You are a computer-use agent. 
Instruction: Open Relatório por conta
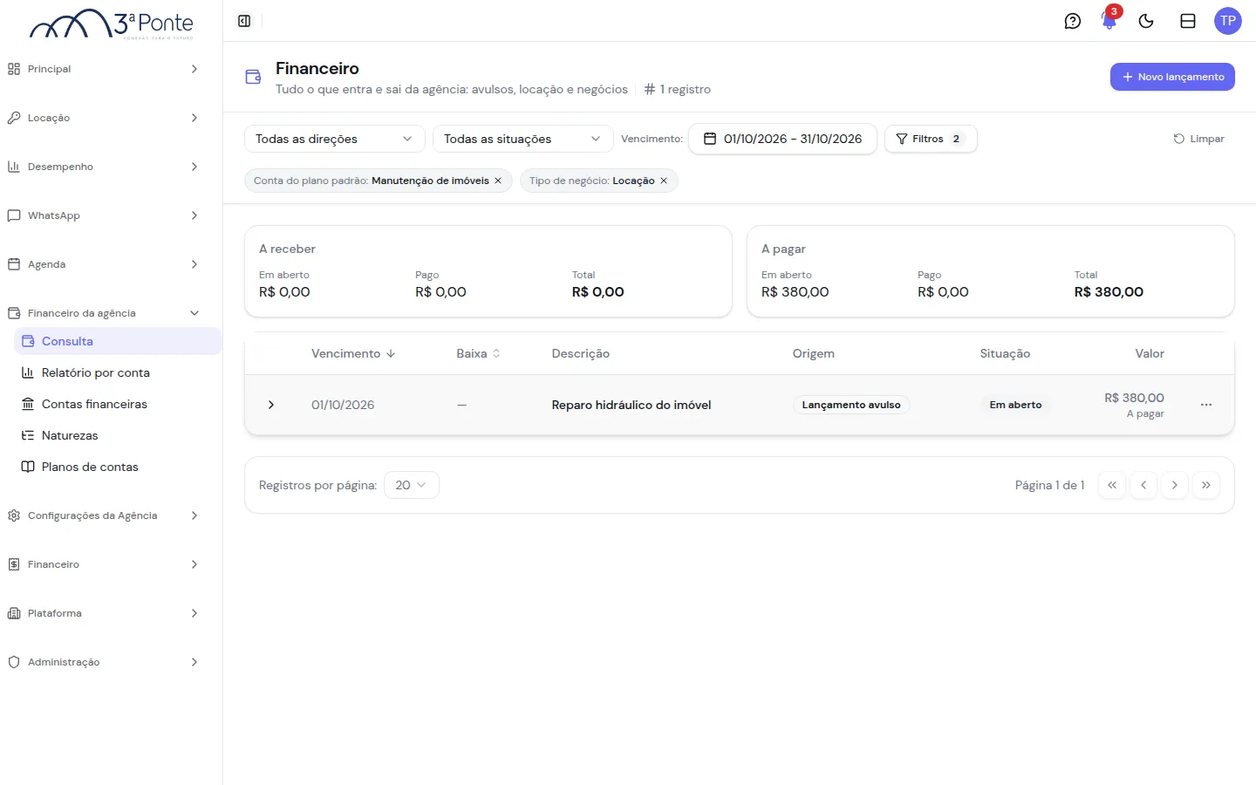coord(118,372)
